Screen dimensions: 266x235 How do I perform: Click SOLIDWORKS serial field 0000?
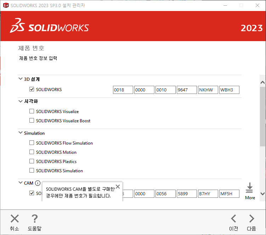click(144, 90)
